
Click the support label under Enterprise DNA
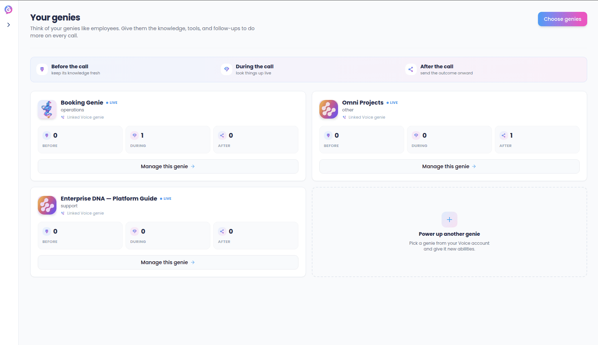point(69,206)
